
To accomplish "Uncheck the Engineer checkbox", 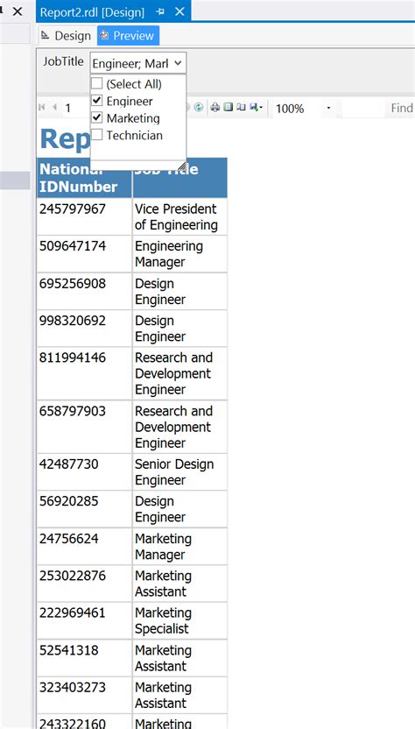I will pos(96,101).
